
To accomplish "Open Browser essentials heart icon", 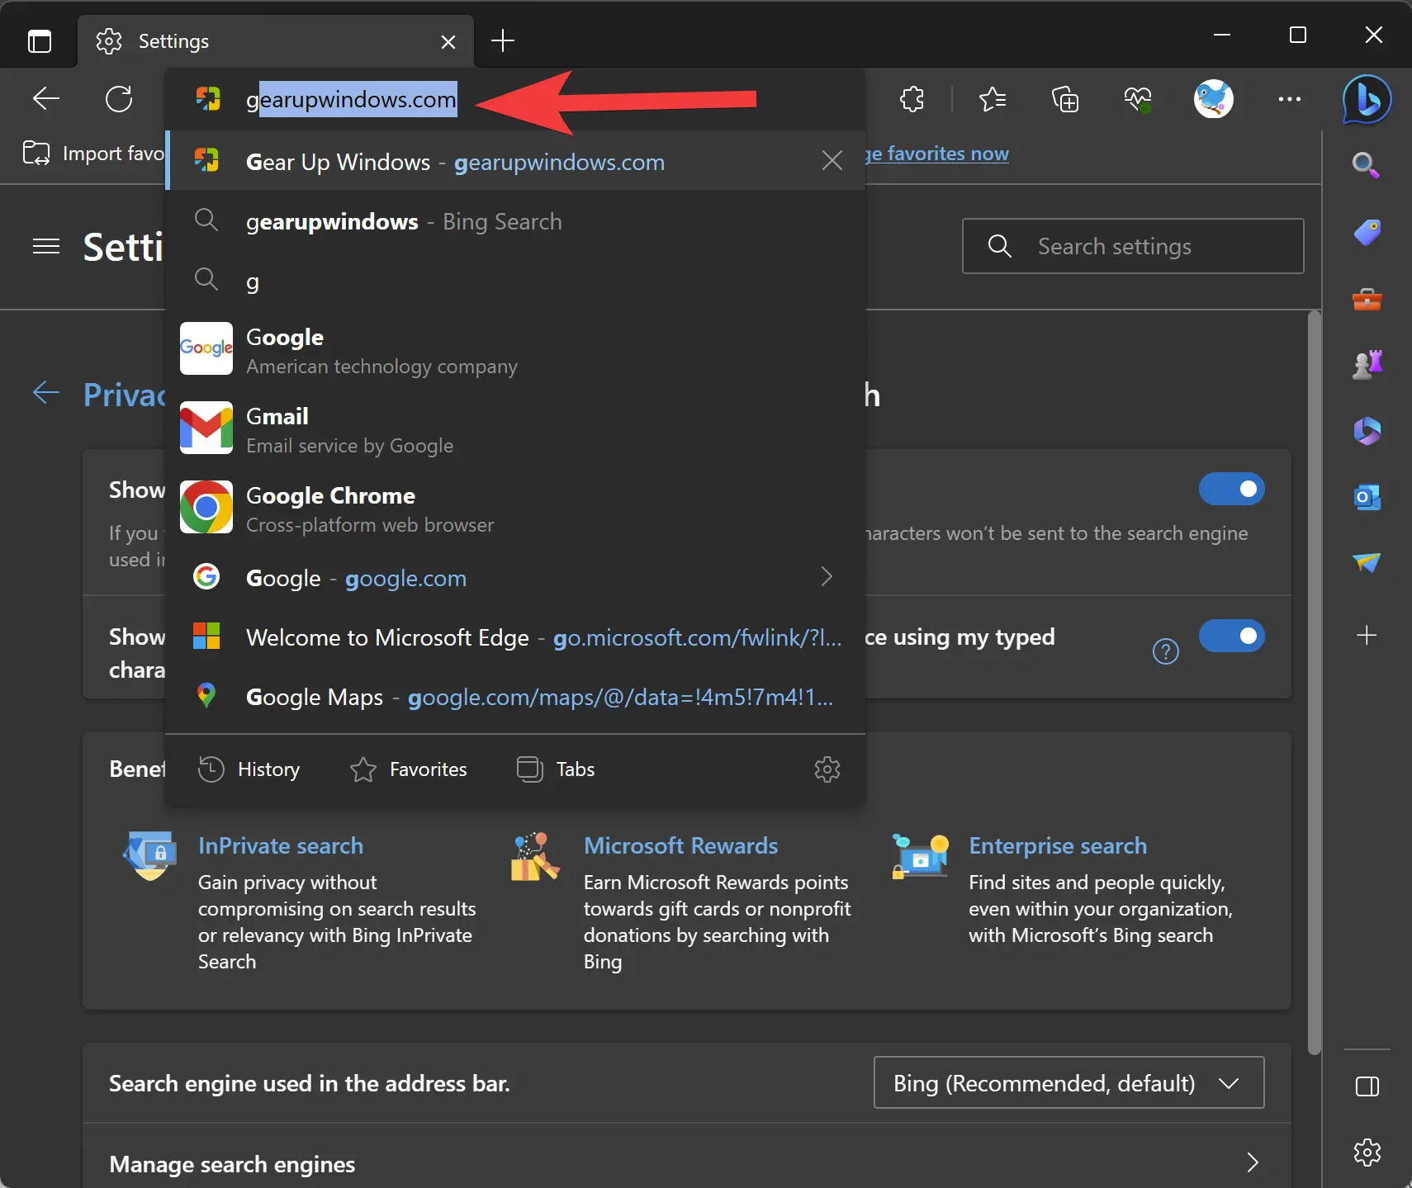I will tap(1137, 99).
